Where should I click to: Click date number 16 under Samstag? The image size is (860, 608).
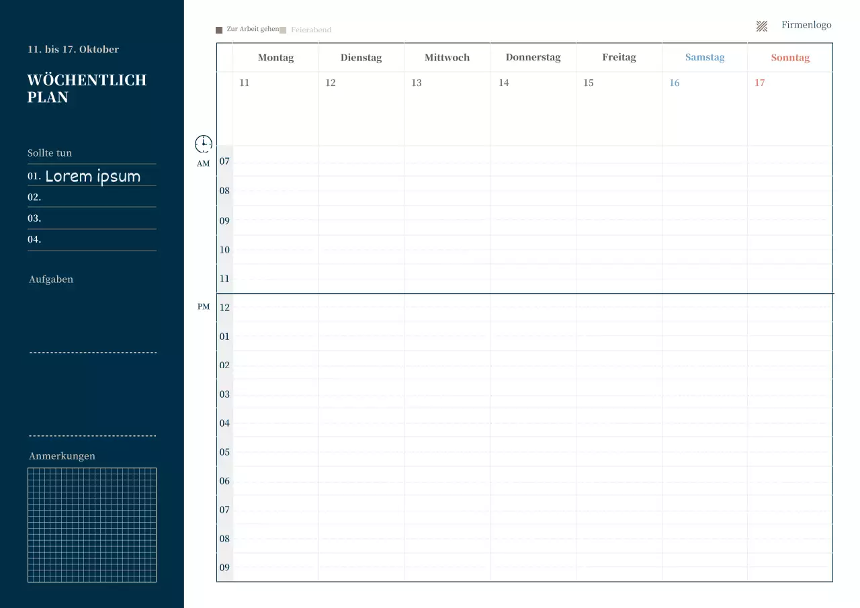click(675, 83)
